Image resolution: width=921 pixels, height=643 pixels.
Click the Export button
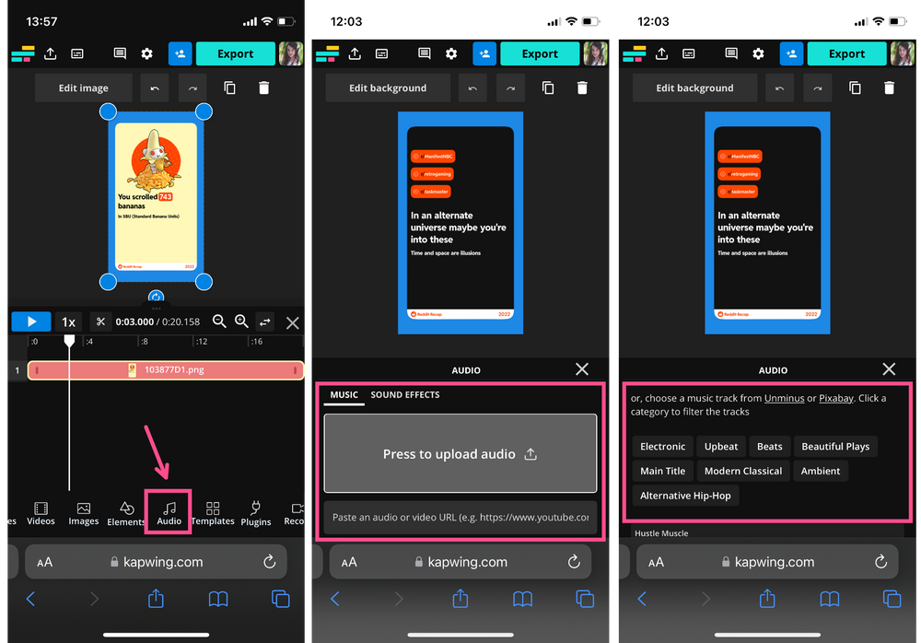[235, 53]
